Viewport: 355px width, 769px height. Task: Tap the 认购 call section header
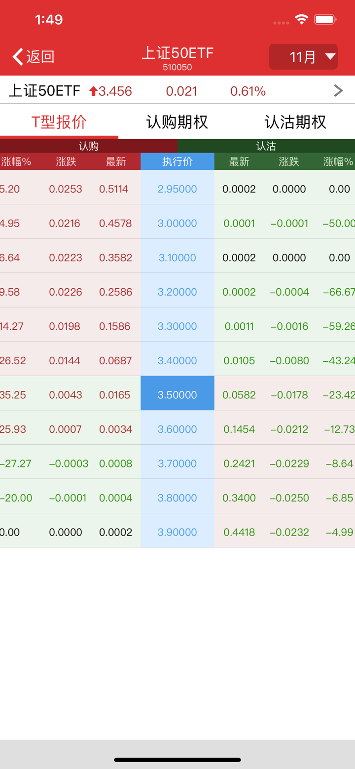(x=89, y=146)
